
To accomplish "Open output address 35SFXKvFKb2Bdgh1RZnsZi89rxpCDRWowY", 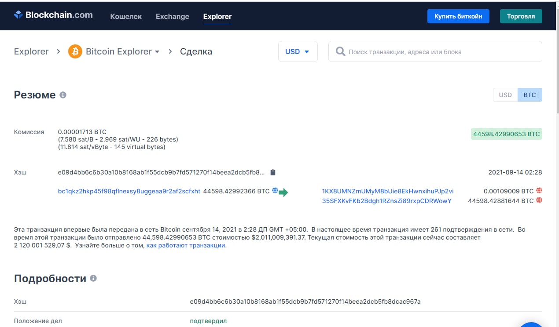I will coord(387,201).
